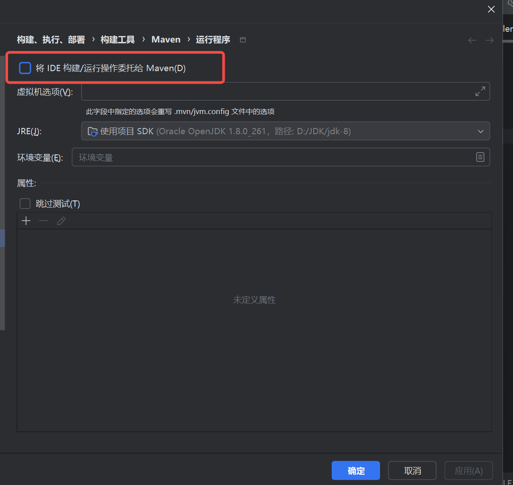The image size is (513, 485).
Task: Click inside the 虚拟机选项 input field
Action: pyautogui.click(x=269, y=91)
